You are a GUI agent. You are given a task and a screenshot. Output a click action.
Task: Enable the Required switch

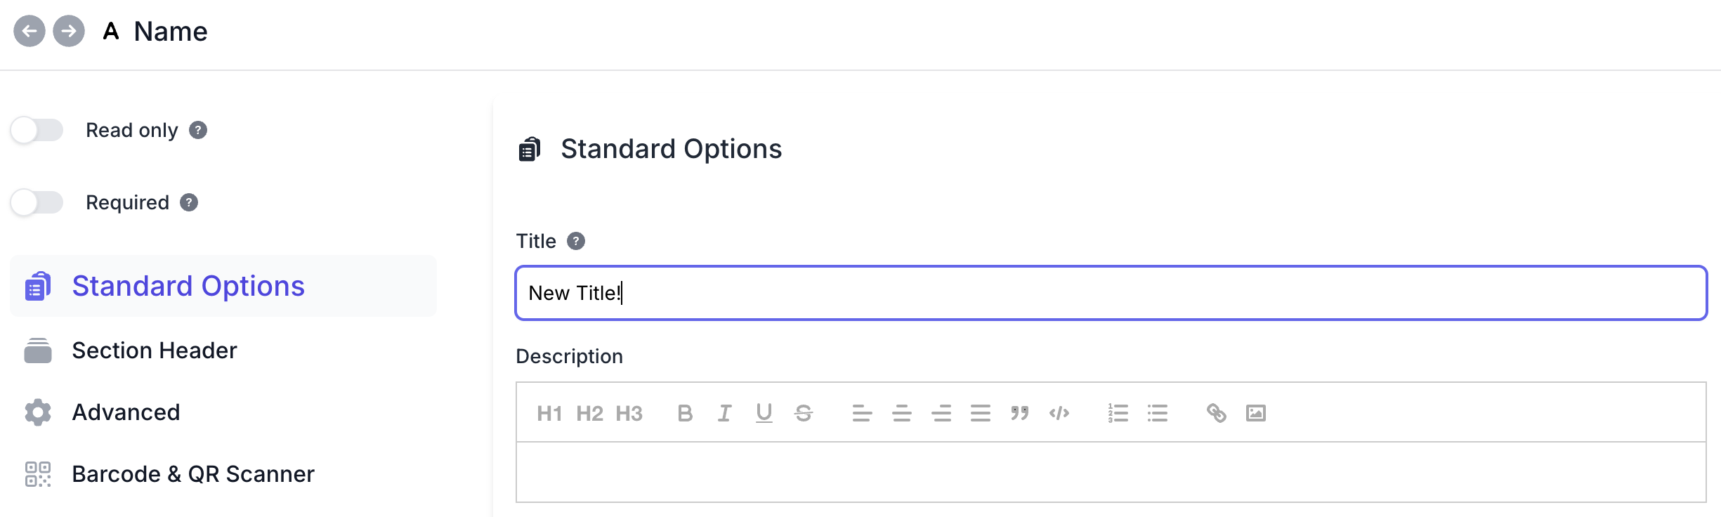point(37,202)
